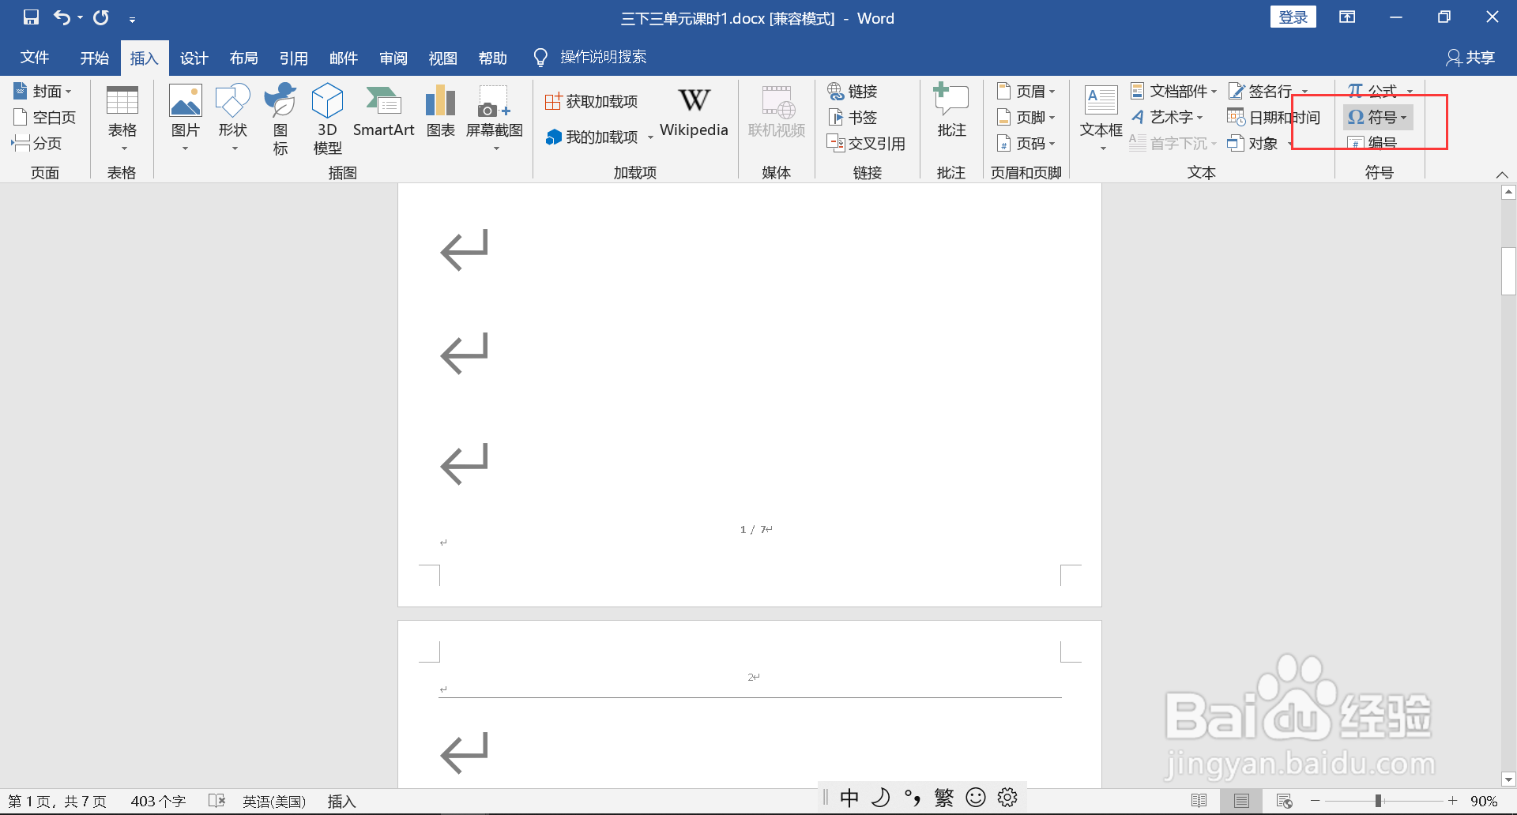Insert a cross-reference using 交叉引用

pyautogui.click(x=867, y=143)
